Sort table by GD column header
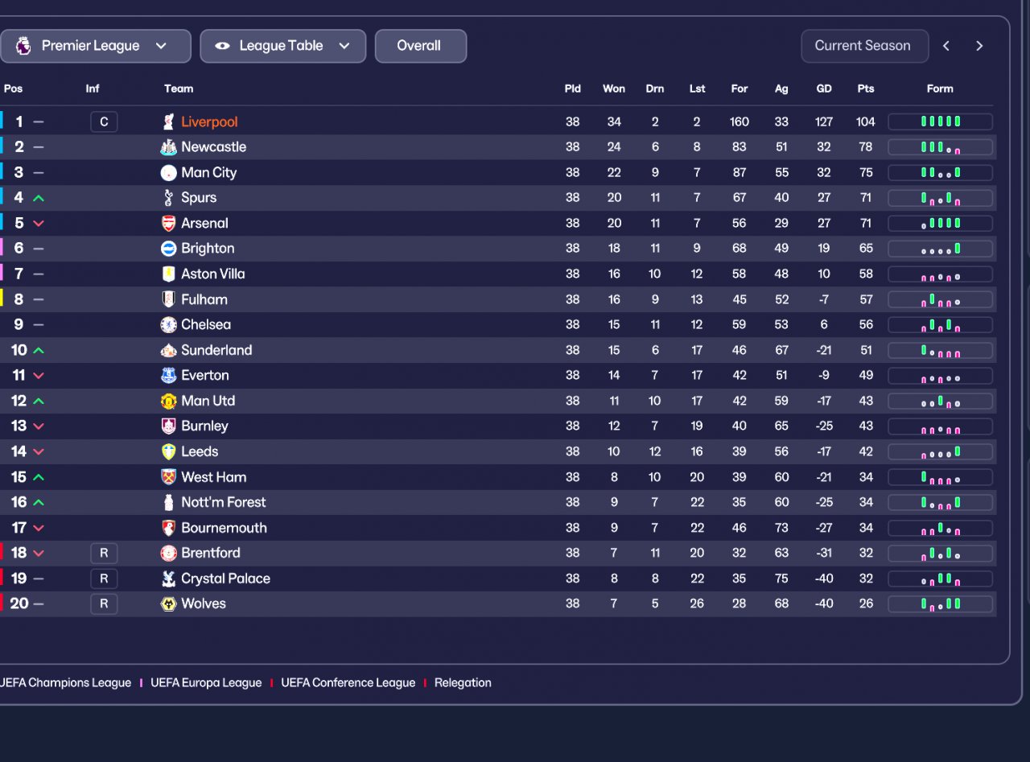This screenshot has width=1030, height=762. (824, 89)
